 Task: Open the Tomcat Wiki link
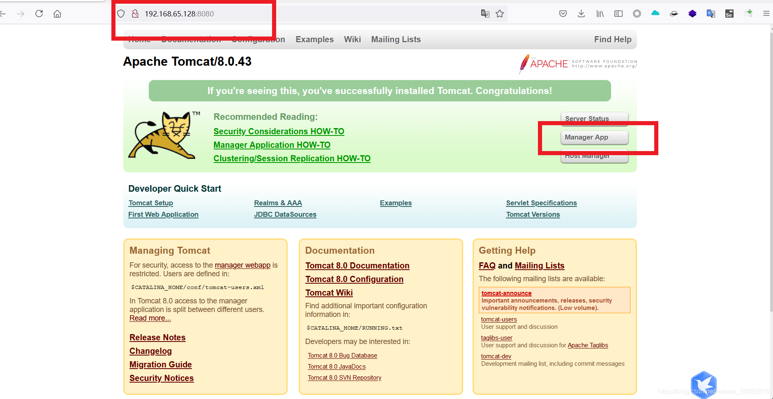pyautogui.click(x=329, y=293)
